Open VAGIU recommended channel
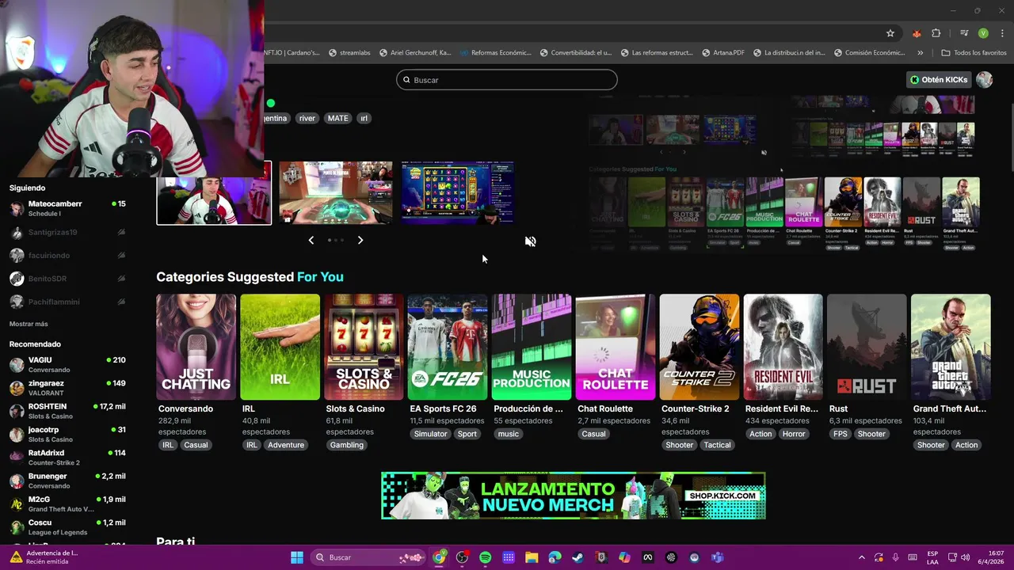This screenshot has width=1014, height=570. pos(67,364)
